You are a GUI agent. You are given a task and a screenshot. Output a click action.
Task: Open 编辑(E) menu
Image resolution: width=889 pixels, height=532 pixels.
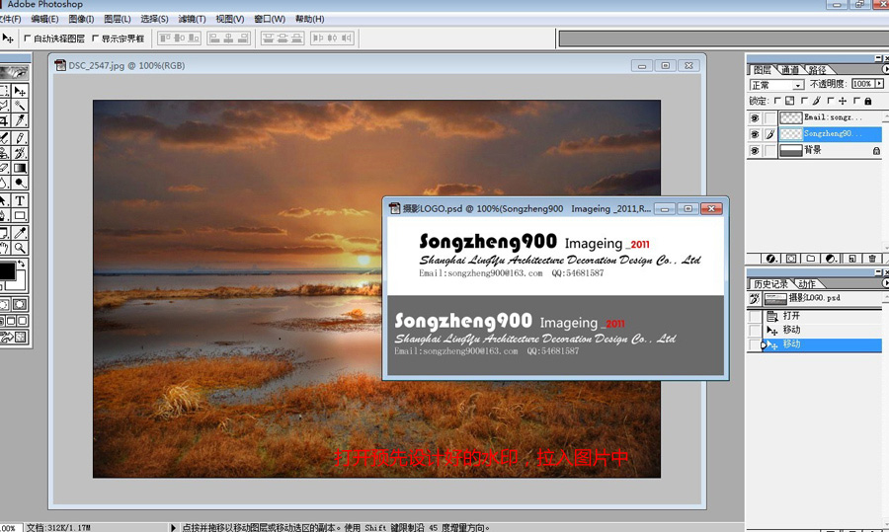point(44,19)
